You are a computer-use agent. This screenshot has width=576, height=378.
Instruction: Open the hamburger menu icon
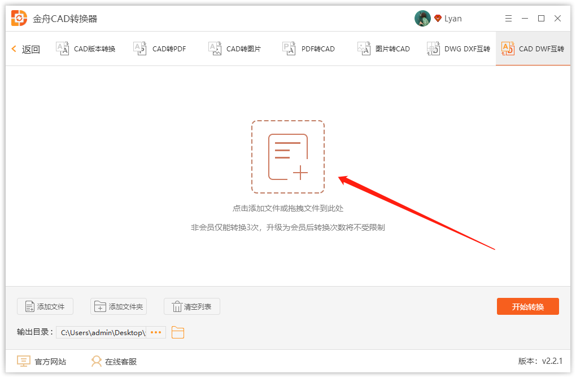pyautogui.click(x=508, y=18)
